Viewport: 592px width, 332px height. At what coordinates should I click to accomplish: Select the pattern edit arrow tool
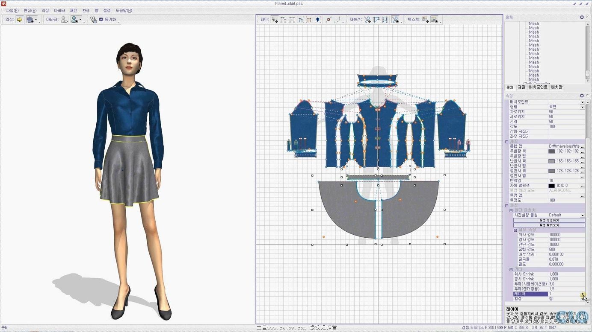[x=275, y=19]
